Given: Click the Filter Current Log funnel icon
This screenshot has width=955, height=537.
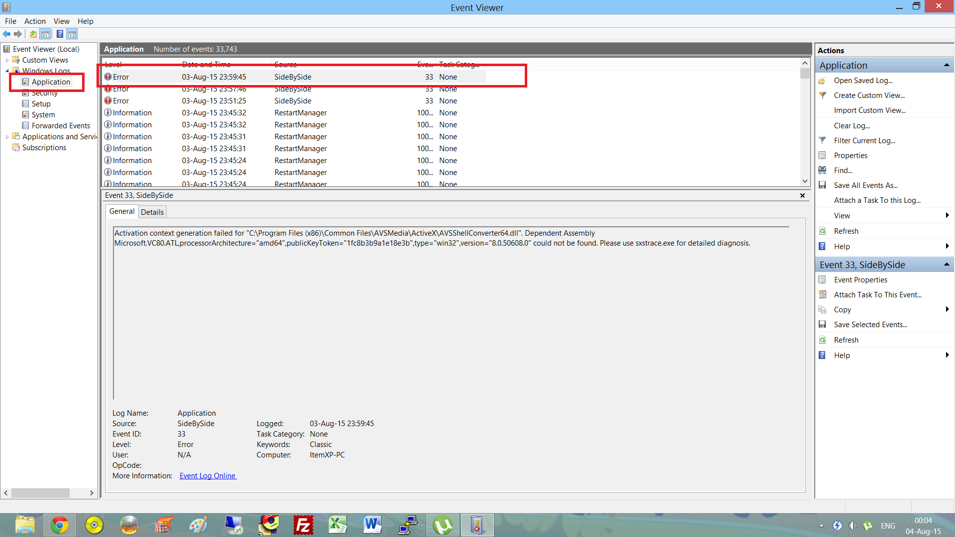Looking at the screenshot, I should tap(822, 141).
